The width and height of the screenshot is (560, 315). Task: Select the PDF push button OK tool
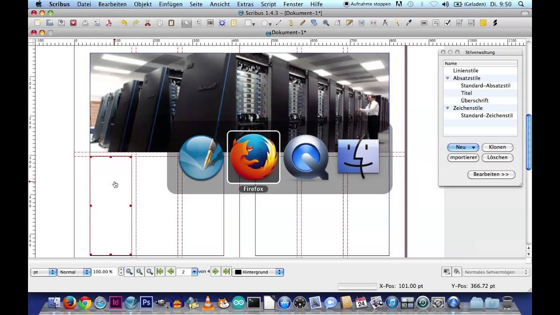pyautogui.click(x=424, y=23)
